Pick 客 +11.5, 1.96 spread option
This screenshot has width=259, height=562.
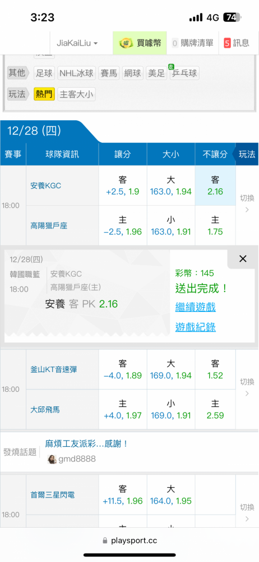[x=123, y=495]
